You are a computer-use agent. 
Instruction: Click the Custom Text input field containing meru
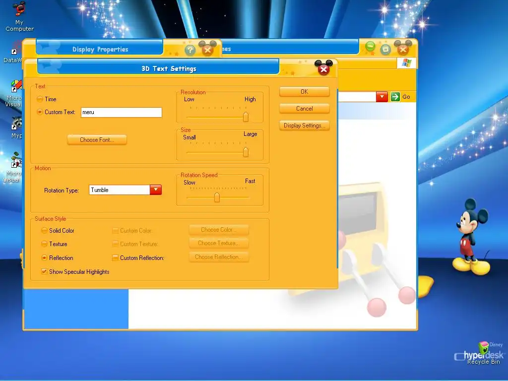click(121, 112)
